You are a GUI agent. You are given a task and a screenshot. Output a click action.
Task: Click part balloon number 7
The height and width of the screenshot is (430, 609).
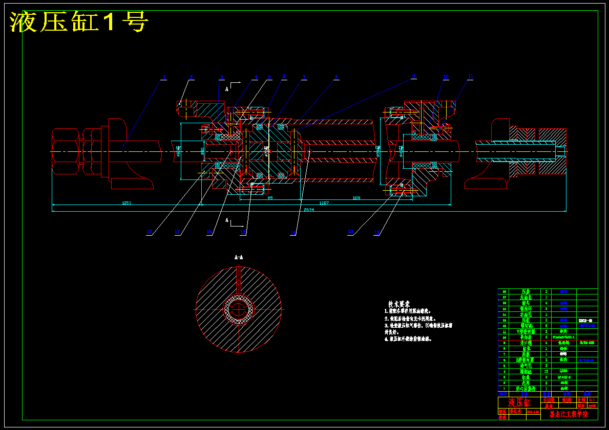point(304,77)
